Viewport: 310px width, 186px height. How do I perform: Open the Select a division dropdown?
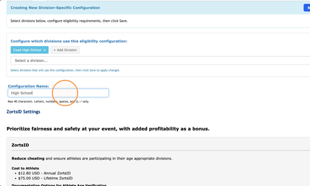tap(160, 60)
